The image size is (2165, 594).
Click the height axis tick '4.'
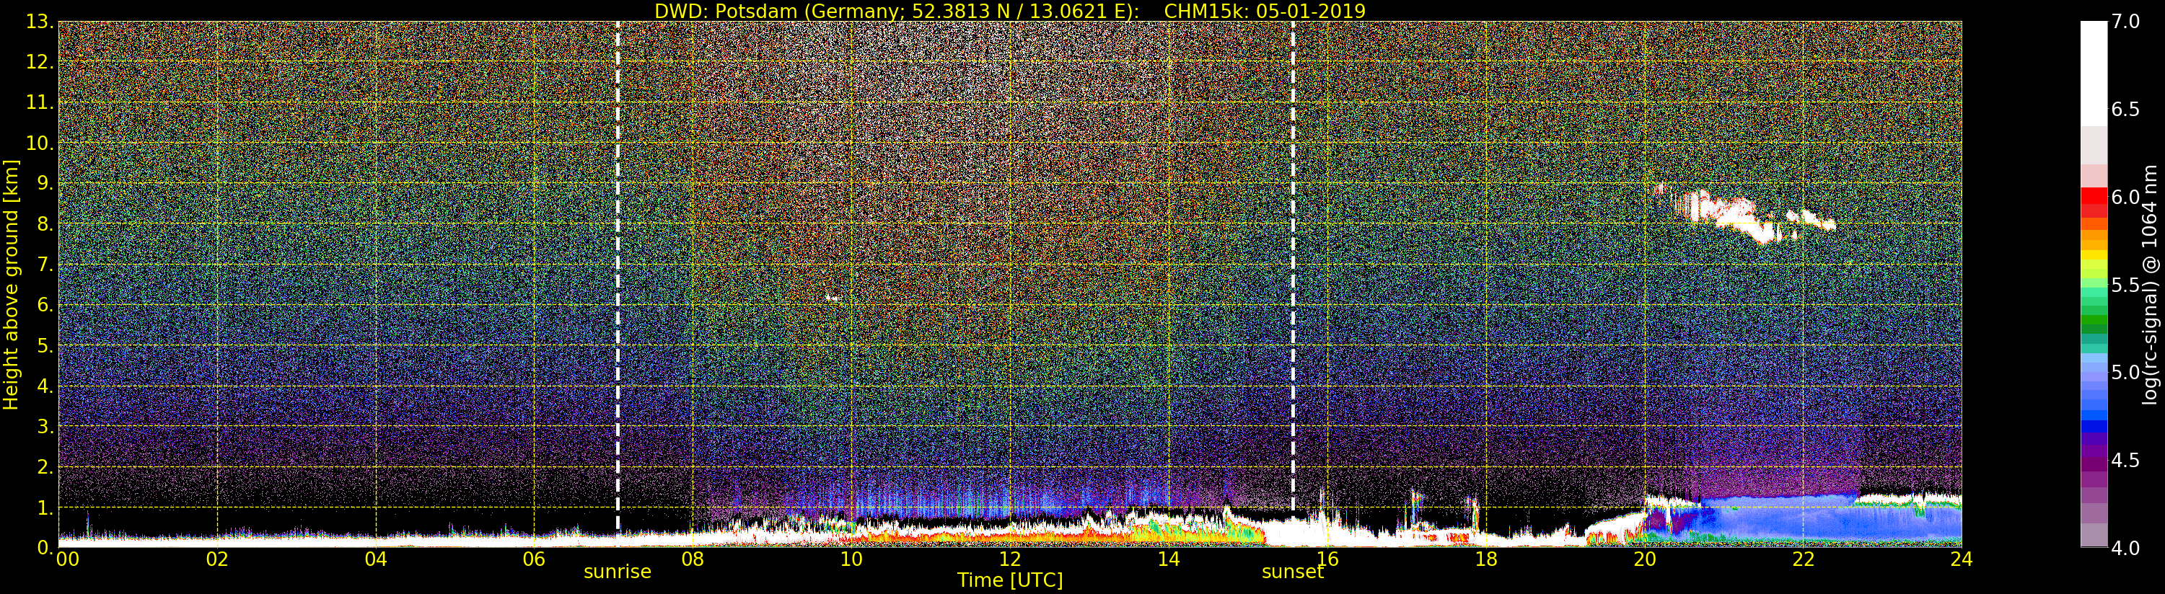[x=45, y=386]
